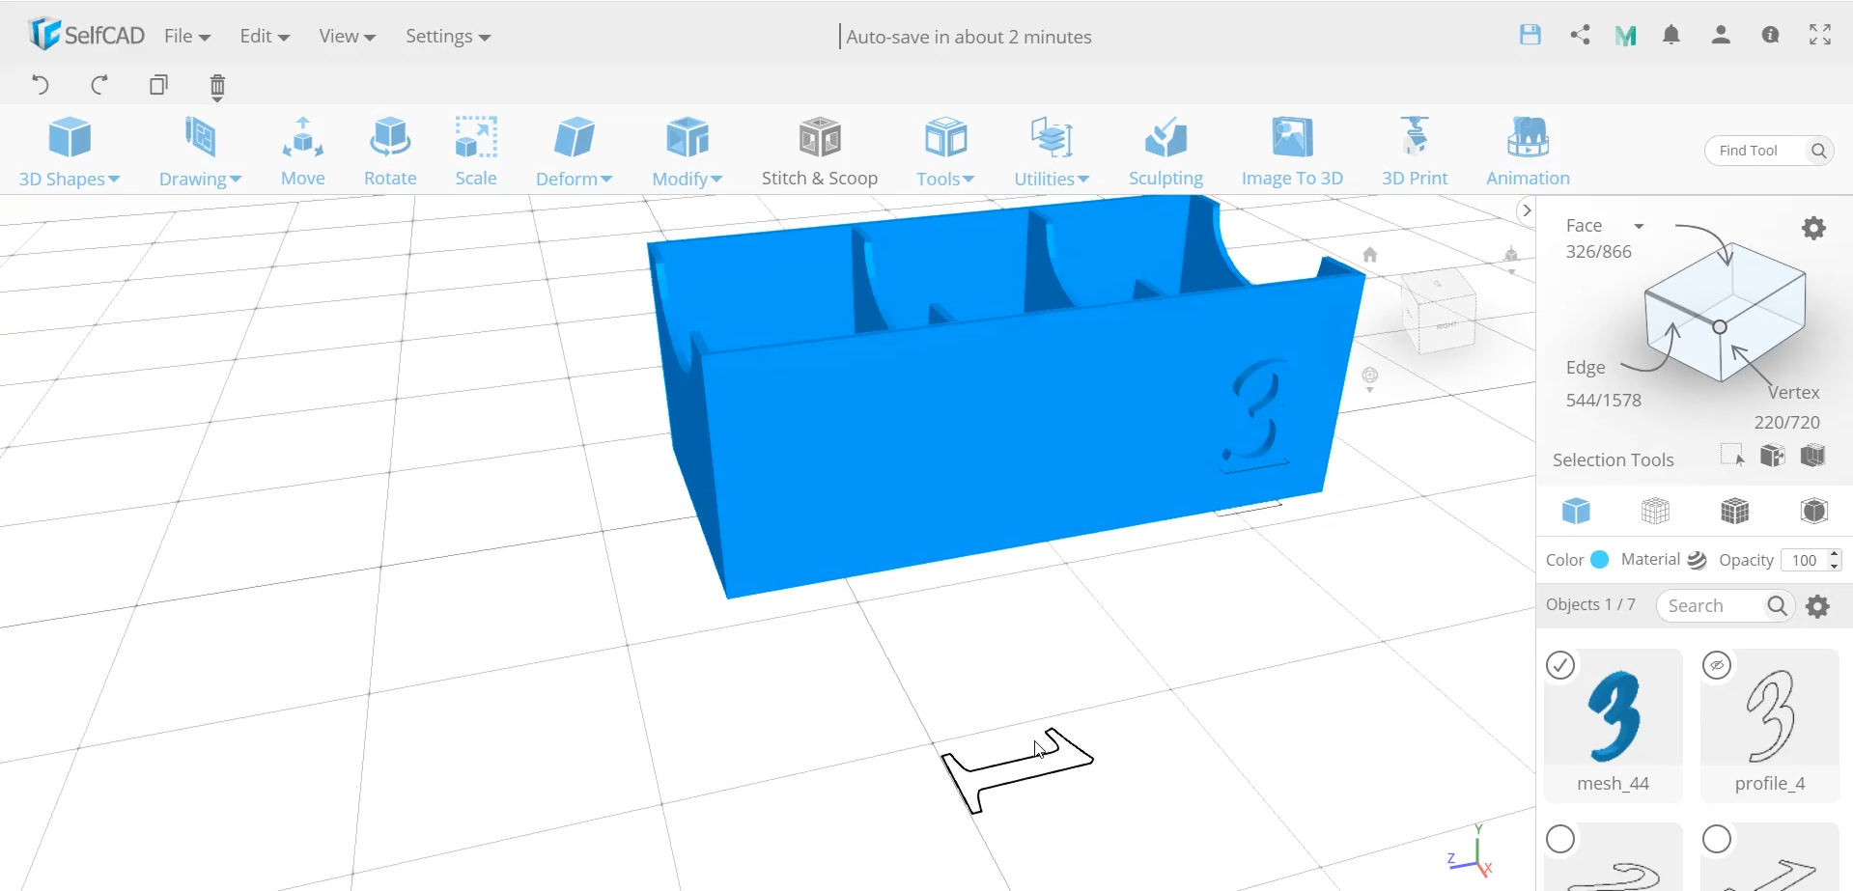This screenshot has height=891, width=1853.
Task: Select wireframe rendering mode cube
Action: coord(1655,510)
